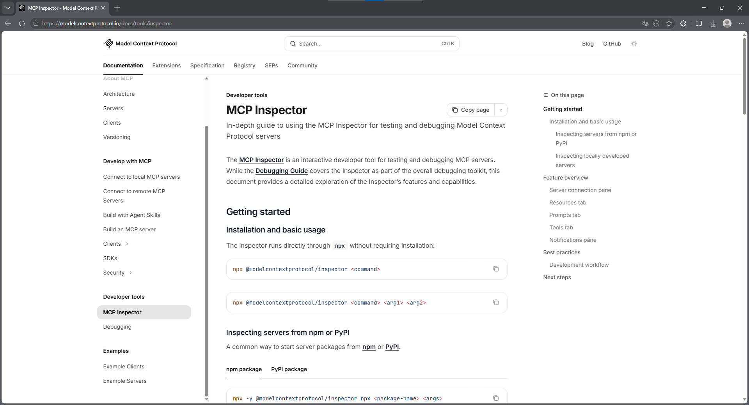
Task: Click the sidebar scrollbar up arrow
Action: pyautogui.click(x=206, y=79)
